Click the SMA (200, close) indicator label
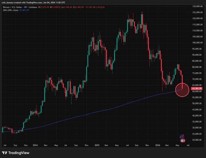206x158 pixels. (11, 10)
